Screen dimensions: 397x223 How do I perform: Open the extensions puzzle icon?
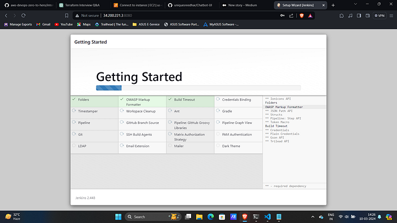(x=341, y=16)
